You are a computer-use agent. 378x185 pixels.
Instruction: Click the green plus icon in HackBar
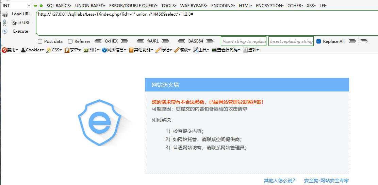click(x=41, y=6)
